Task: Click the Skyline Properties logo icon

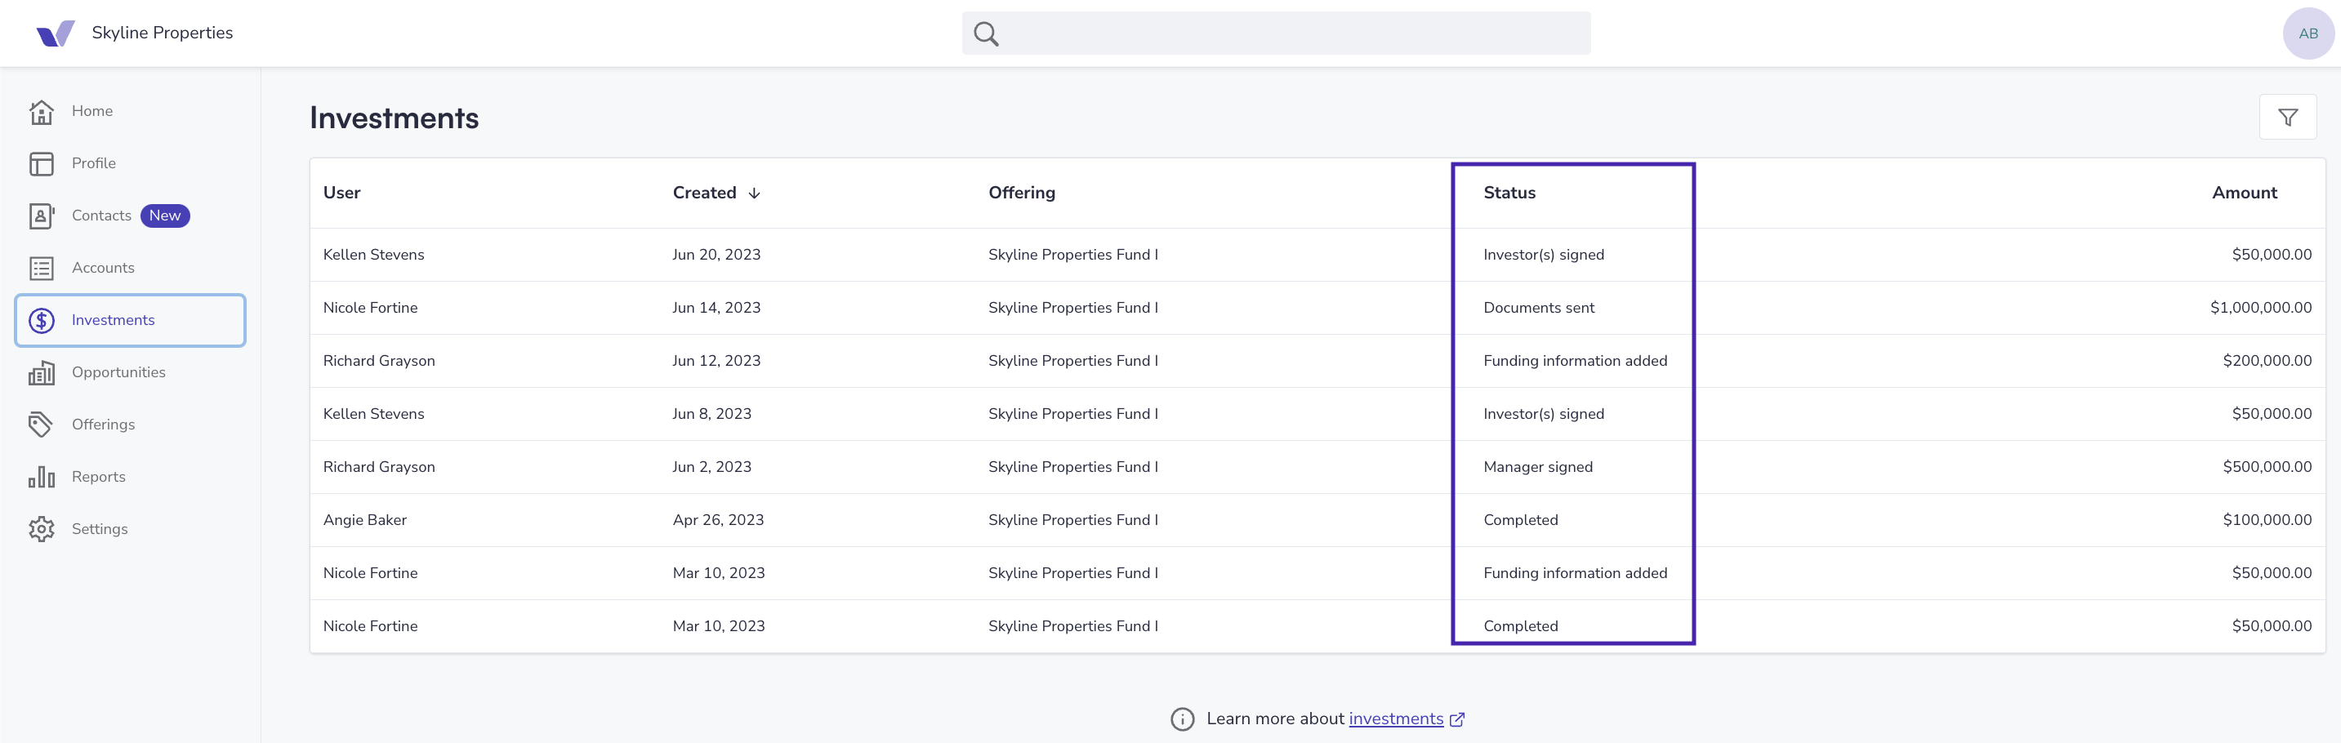Action: pos(56,33)
